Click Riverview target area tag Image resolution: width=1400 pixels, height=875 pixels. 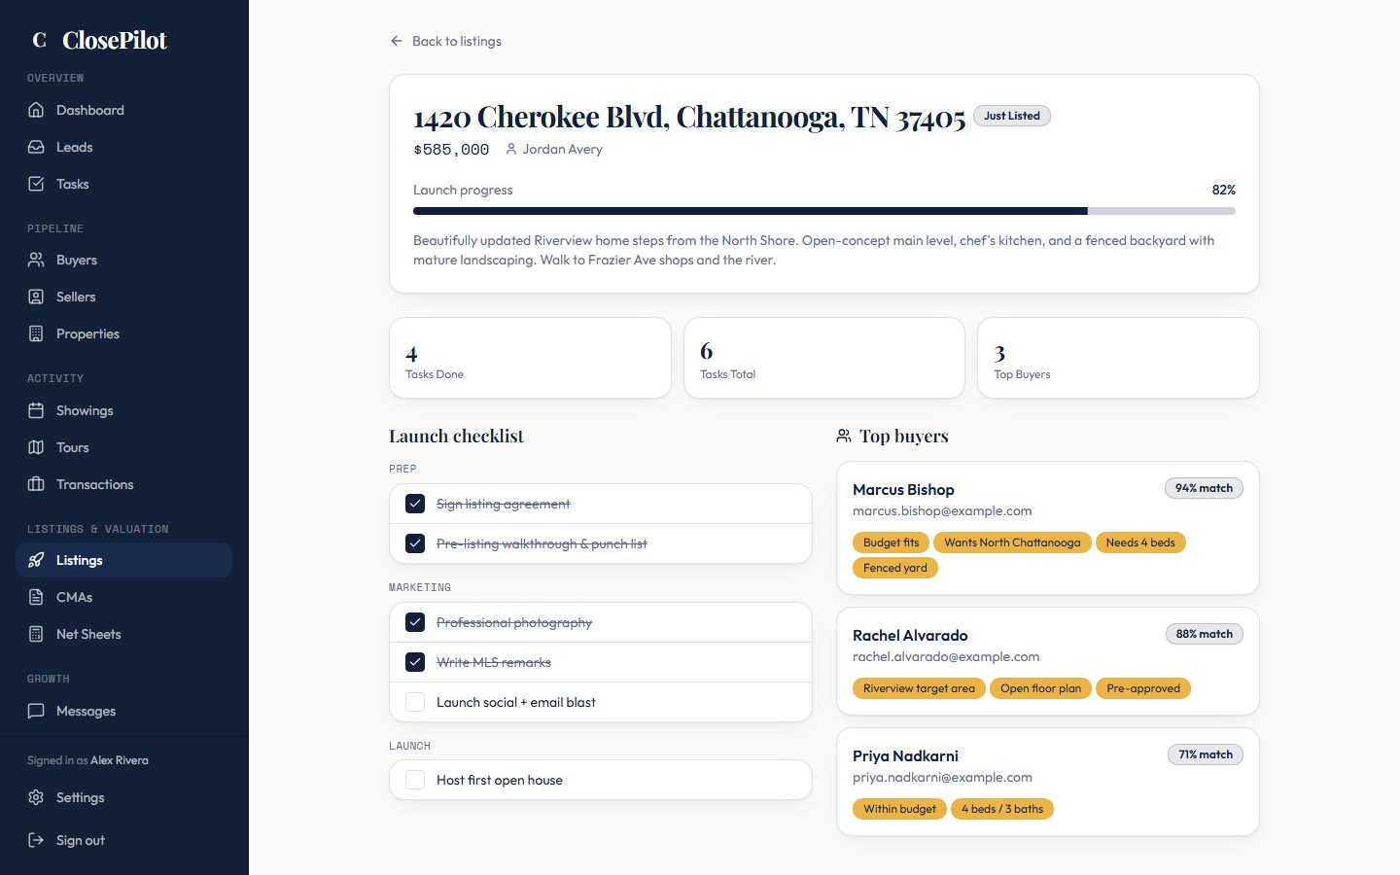pyautogui.click(x=919, y=688)
